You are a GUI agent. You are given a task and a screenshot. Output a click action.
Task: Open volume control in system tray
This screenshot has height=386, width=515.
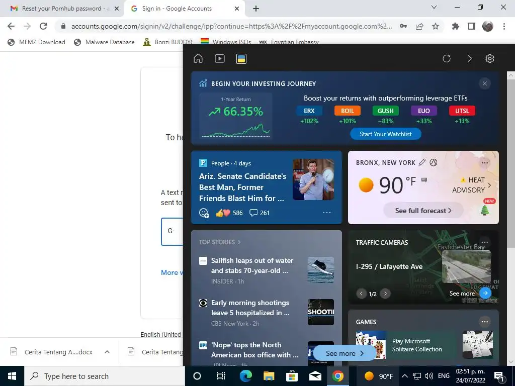[429, 376]
